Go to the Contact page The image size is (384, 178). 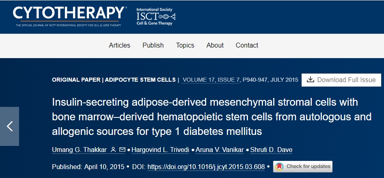[x=247, y=45]
